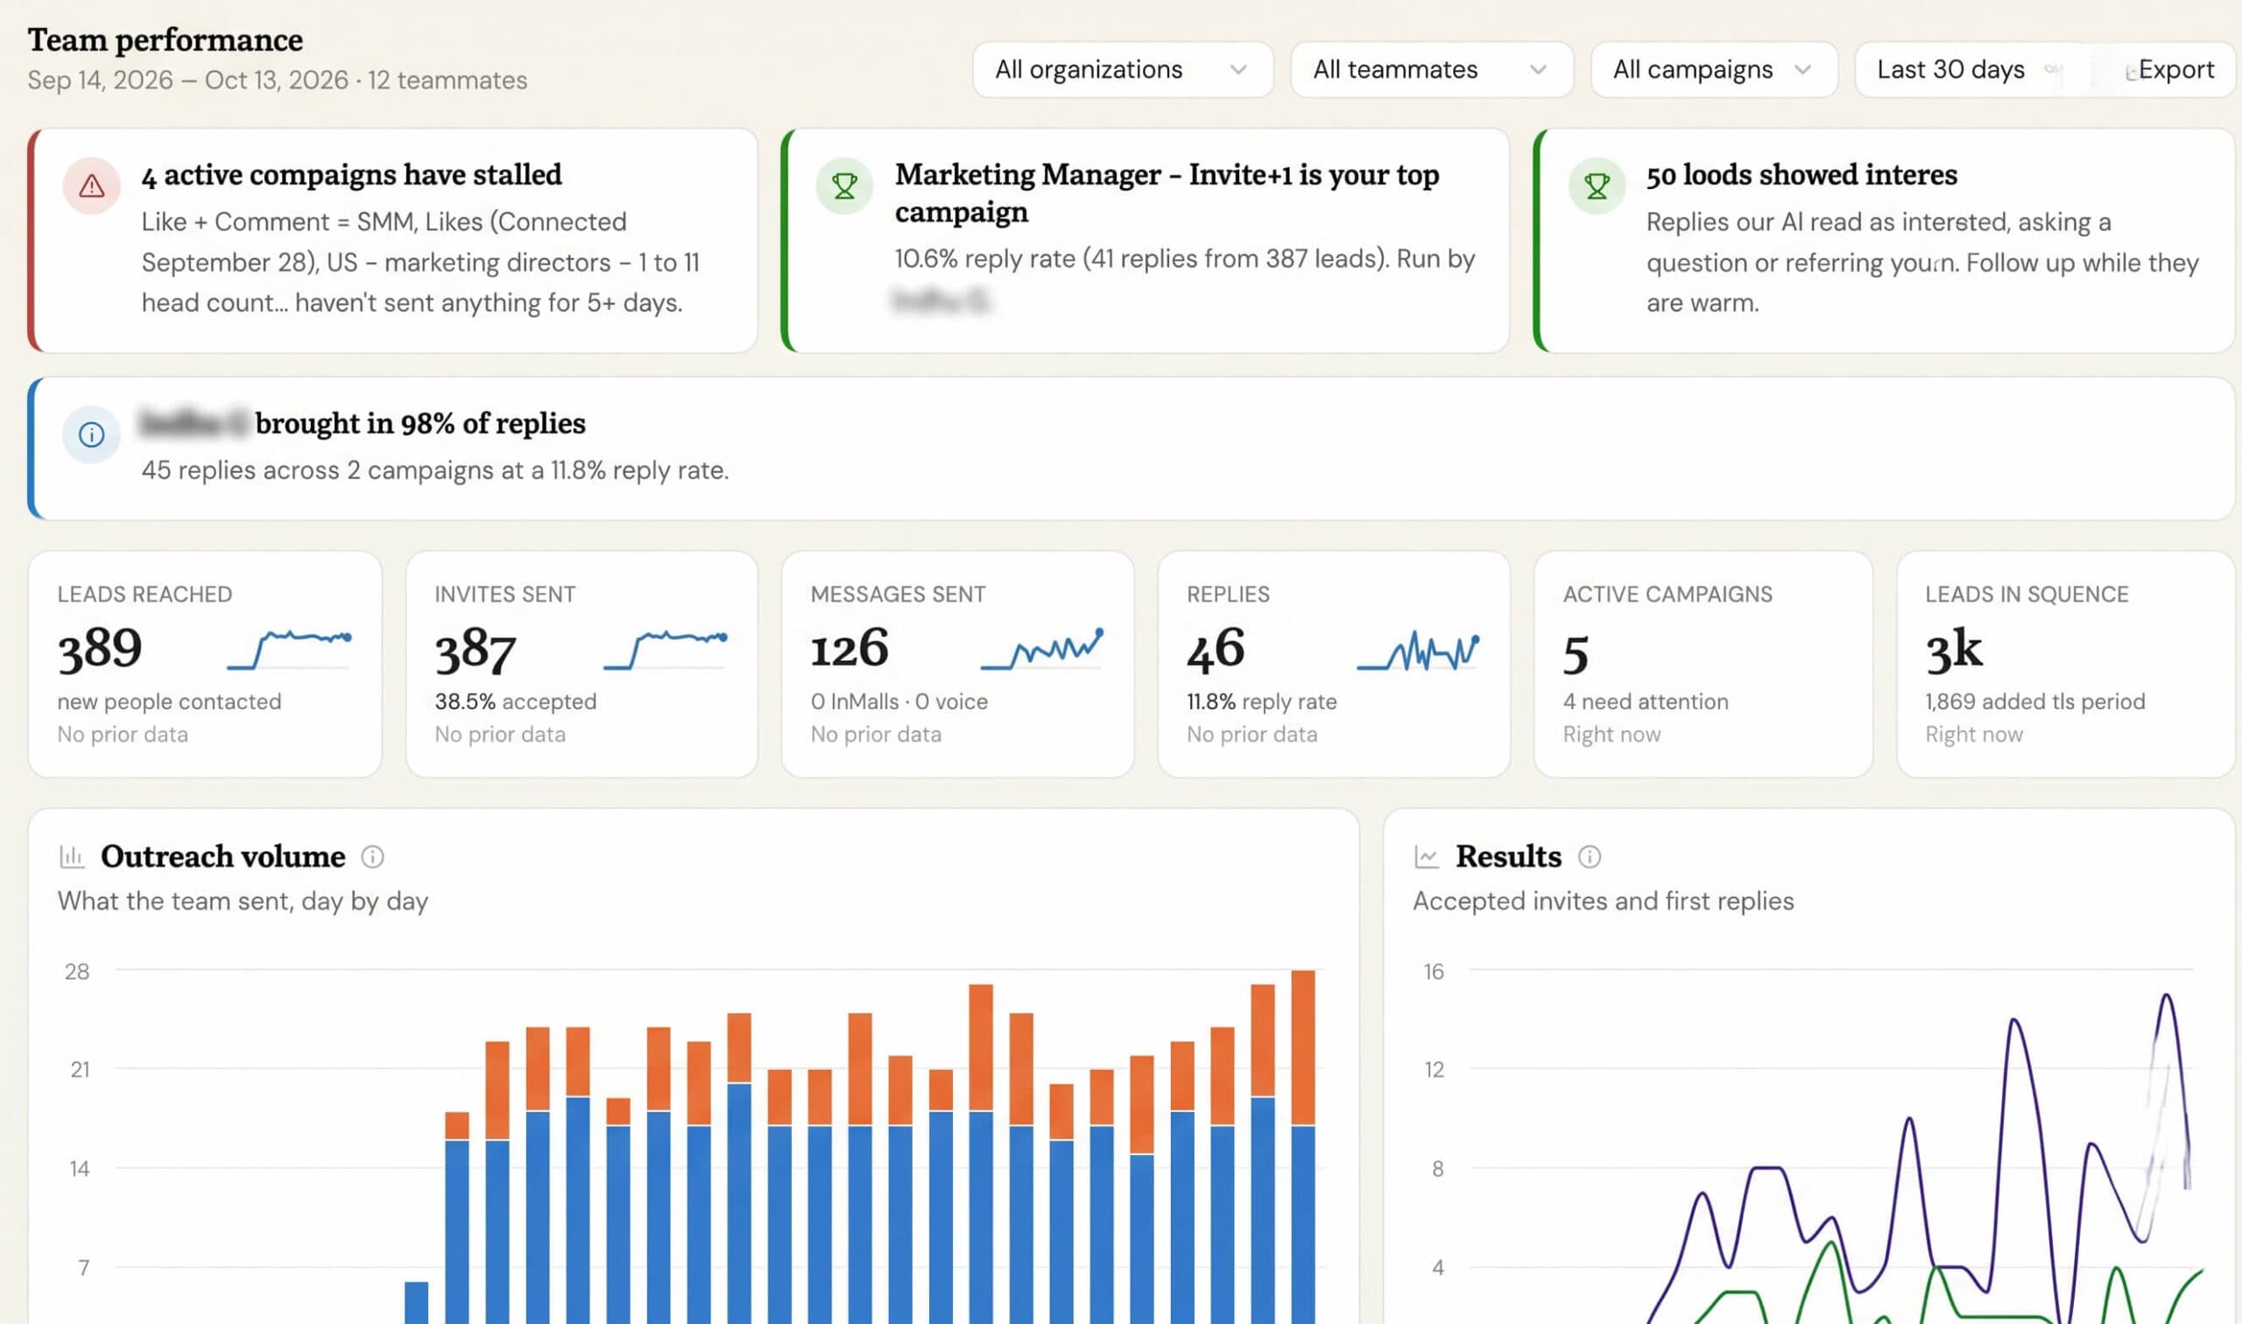Click the trophy icon on Marketing Manager card
This screenshot has width=2242, height=1324.
[844, 186]
